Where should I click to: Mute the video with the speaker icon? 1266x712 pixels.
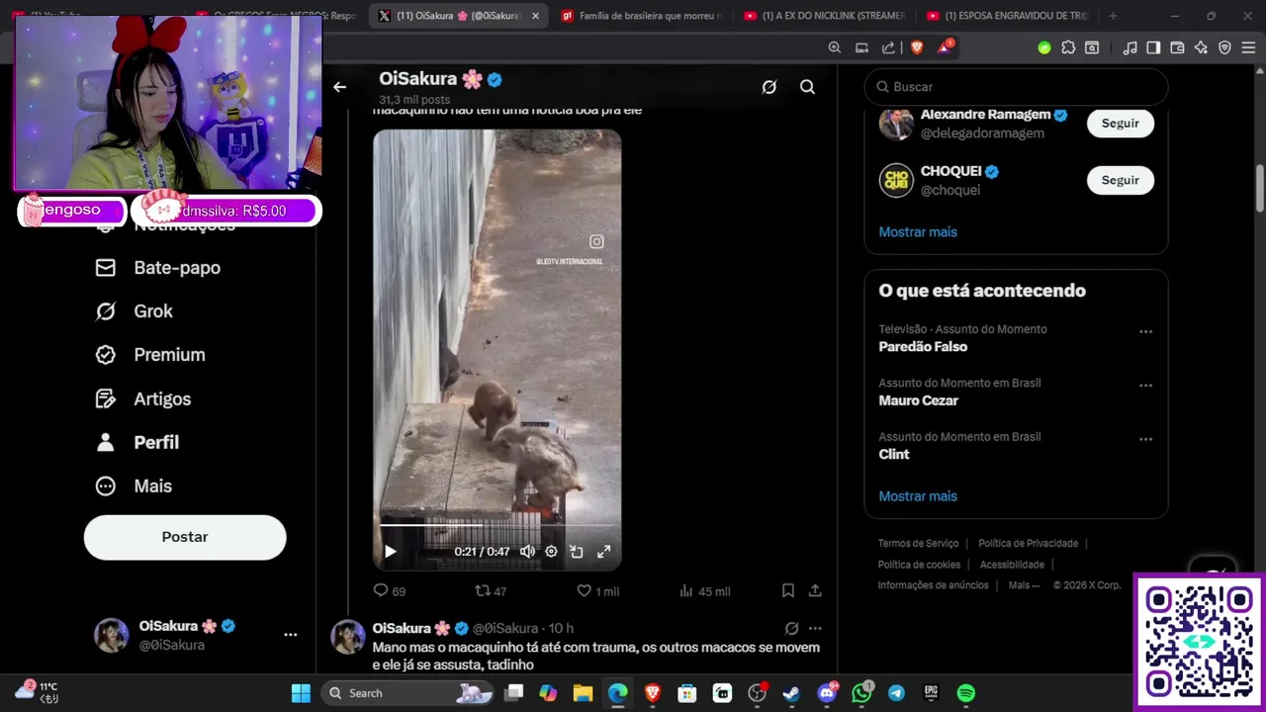(x=528, y=552)
